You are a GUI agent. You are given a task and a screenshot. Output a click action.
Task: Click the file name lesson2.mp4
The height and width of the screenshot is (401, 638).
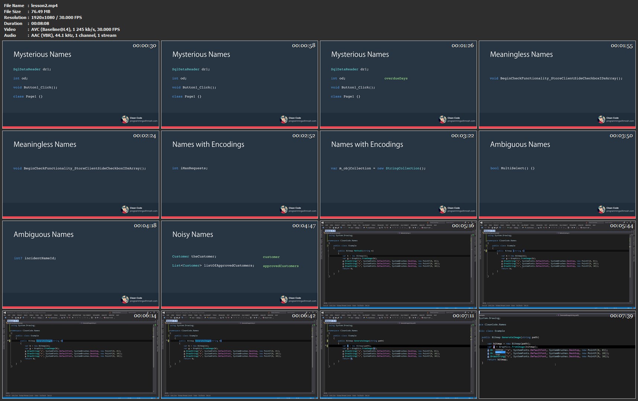44,6
